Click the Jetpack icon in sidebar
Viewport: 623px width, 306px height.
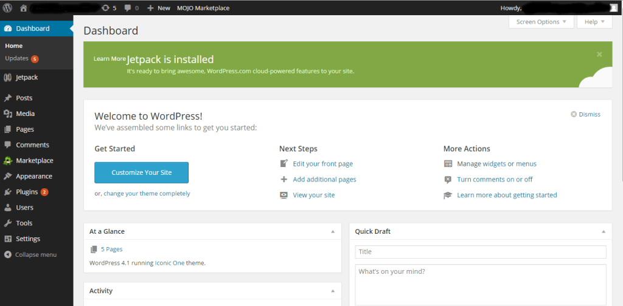pos(7,77)
